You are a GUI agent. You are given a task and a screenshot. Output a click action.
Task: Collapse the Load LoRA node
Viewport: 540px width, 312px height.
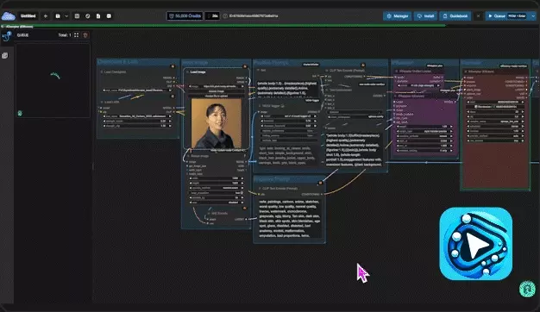[x=102, y=103]
